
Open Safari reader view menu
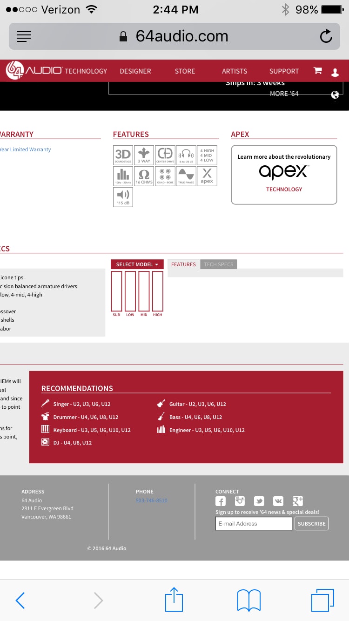click(24, 36)
